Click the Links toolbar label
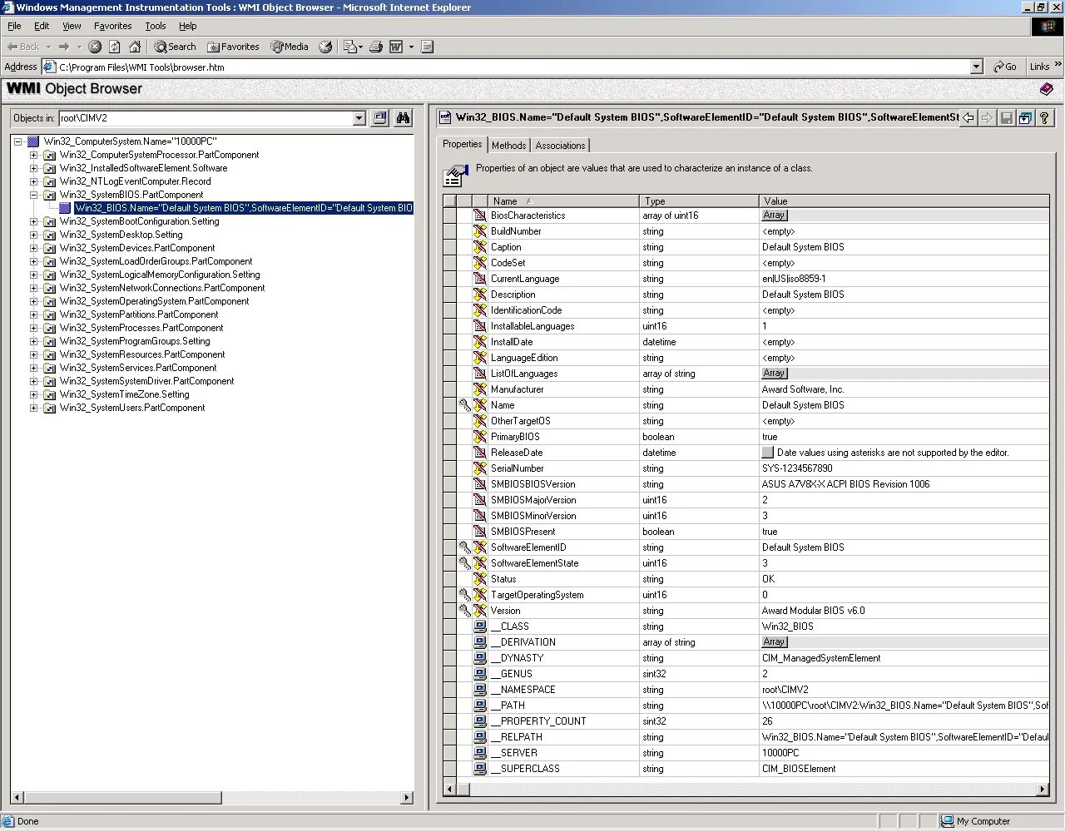Screen dimensions: 1065x832 tap(1039, 67)
